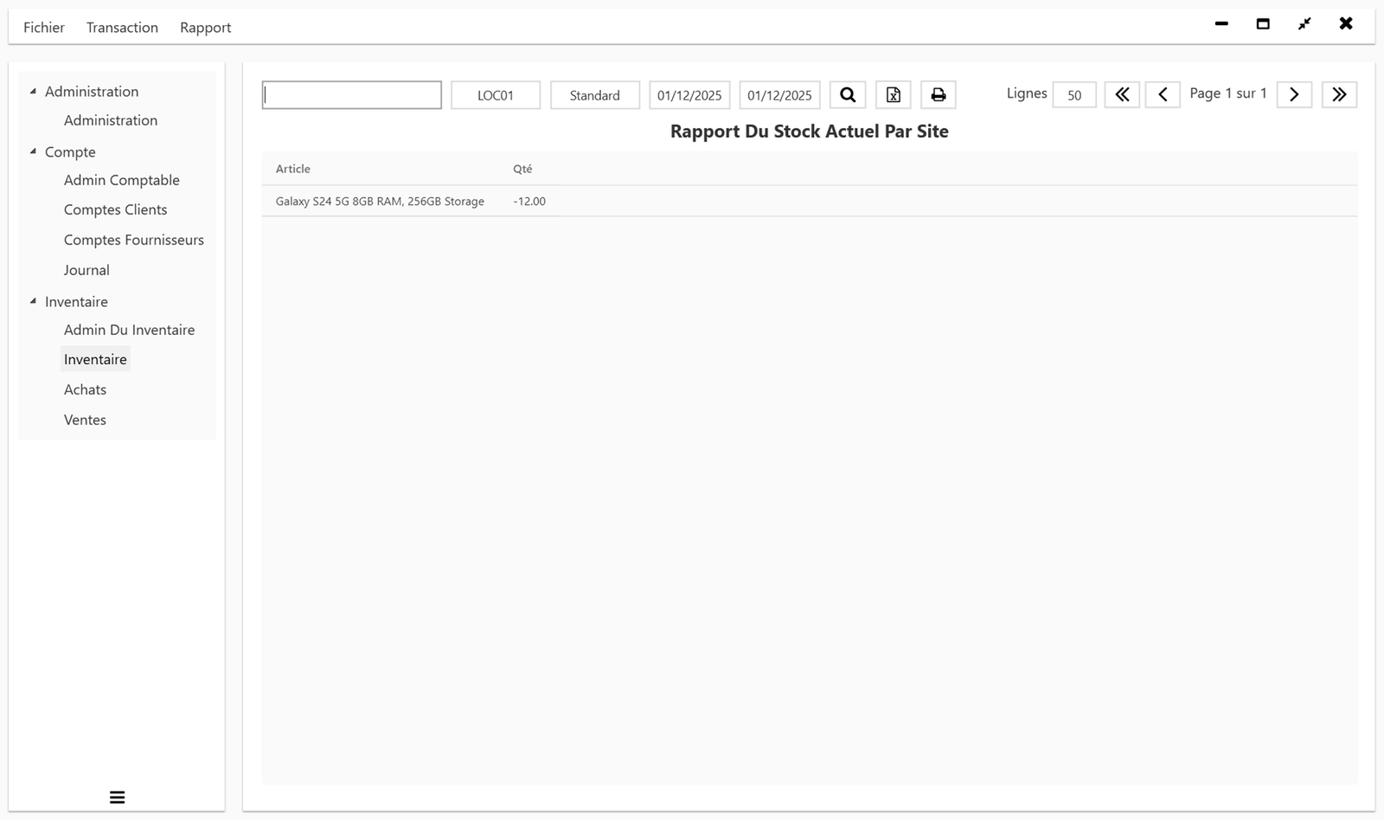Open the LOC01 site selector
Viewport: 1384px width, 820px height.
click(495, 94)
